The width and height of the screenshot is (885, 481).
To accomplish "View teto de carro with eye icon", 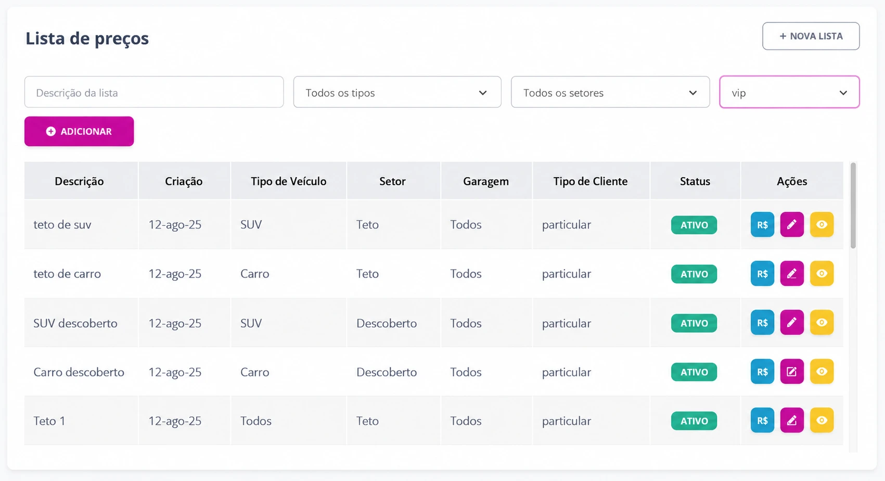I will point(822,274).
